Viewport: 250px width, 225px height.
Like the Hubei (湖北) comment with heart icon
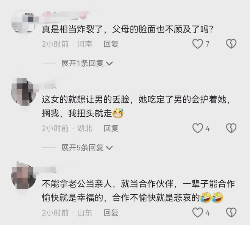point(198,128)
